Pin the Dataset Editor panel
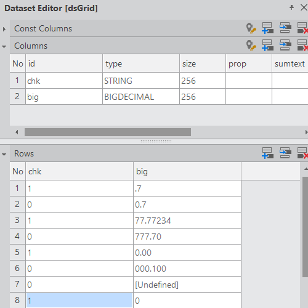 (x=291, y=8)
